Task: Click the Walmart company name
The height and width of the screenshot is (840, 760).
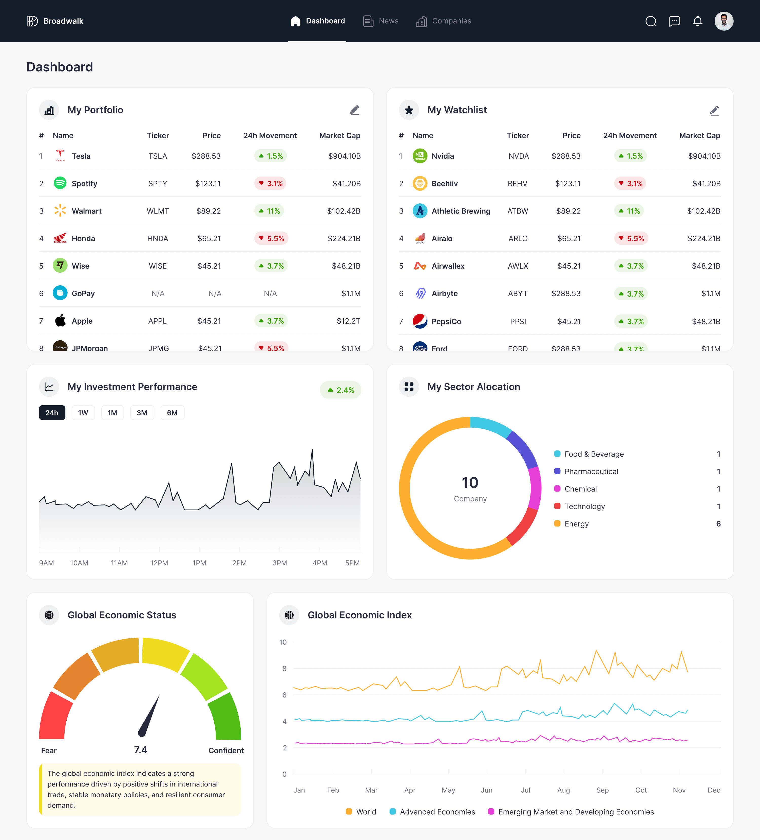Action: coord(87,211)
